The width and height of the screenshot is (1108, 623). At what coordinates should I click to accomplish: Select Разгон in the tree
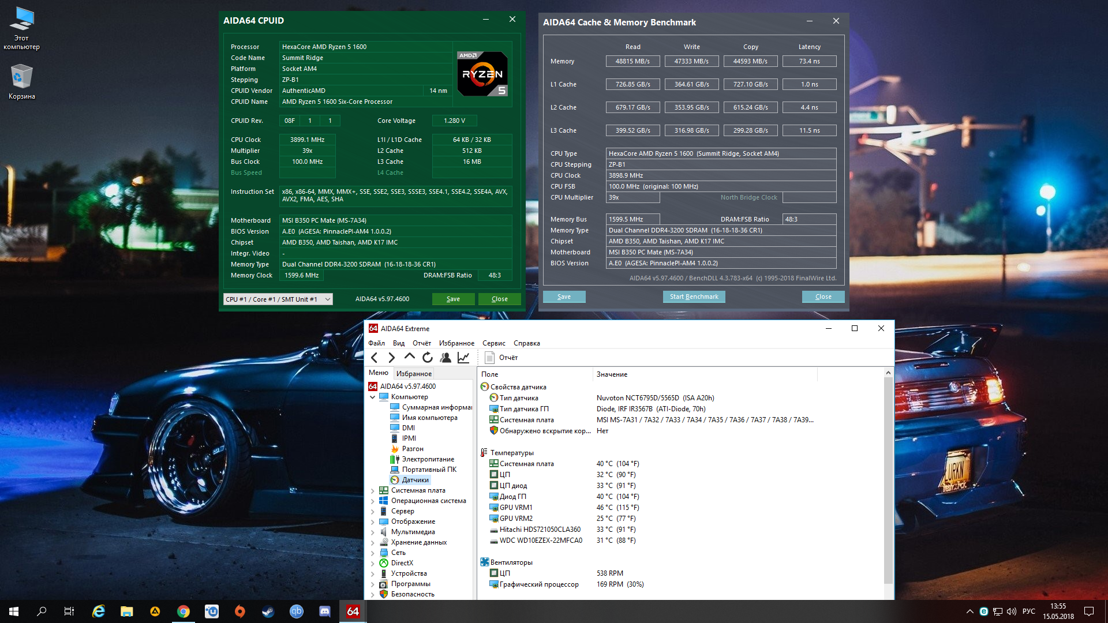(412, 449)
